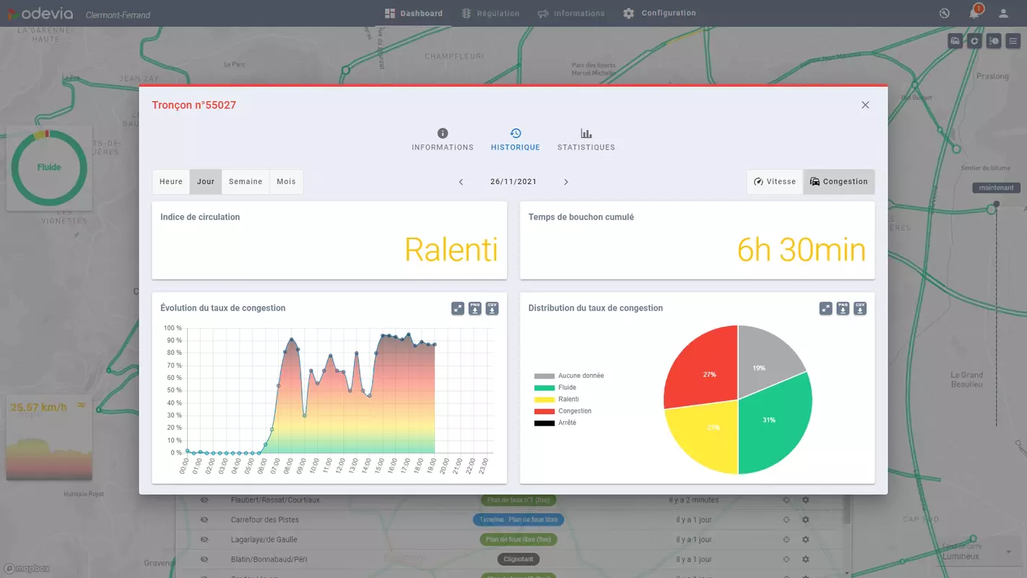1027x578 pixels.
Task: Open Configuration in the top navigation
Action: point(659,13)
